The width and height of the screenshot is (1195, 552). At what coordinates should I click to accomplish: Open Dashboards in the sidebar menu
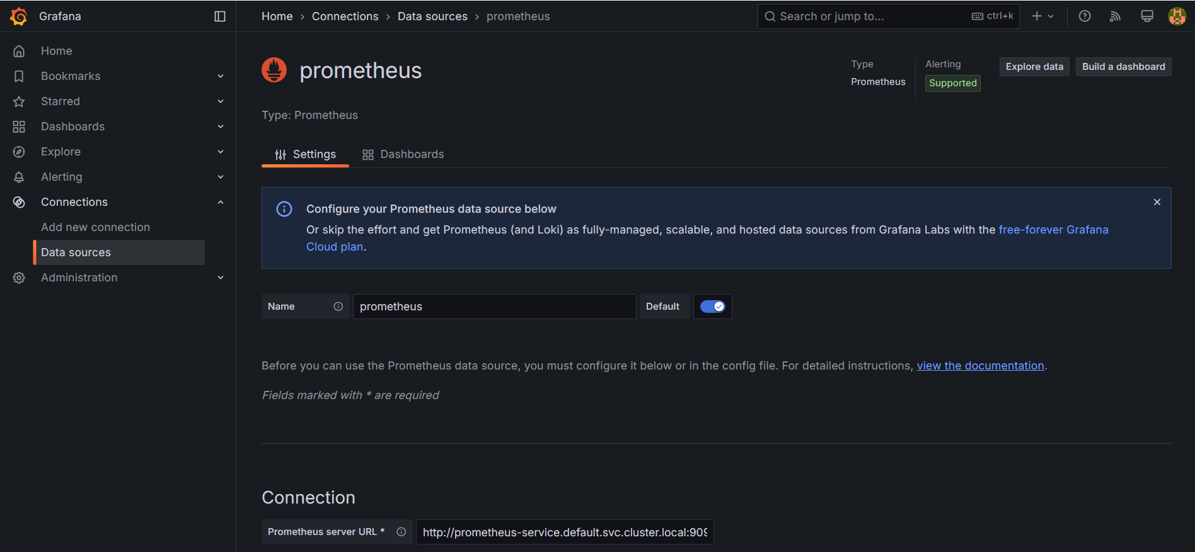tap(73, 127)
